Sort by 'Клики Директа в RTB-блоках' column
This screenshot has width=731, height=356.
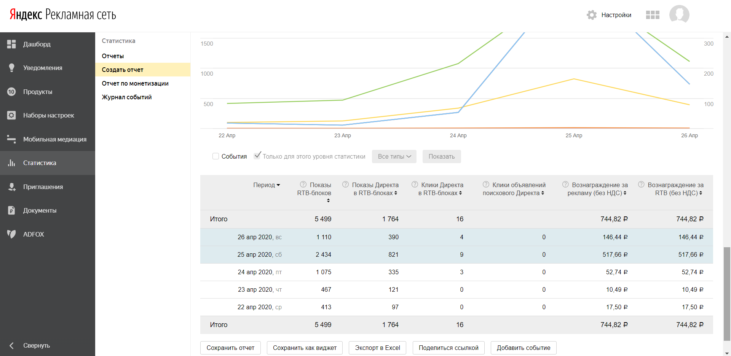point(441,189)
